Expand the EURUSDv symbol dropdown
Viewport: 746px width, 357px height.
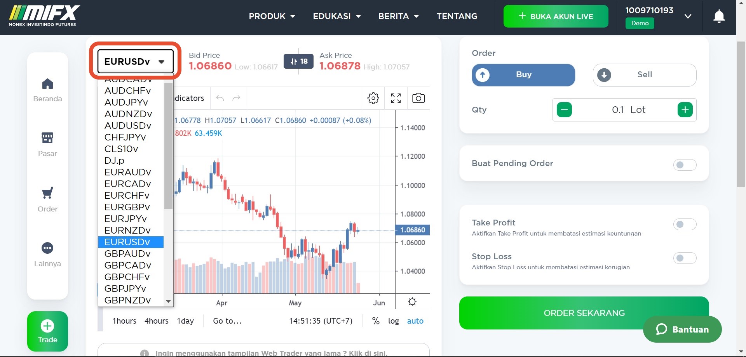click(135, 61)
